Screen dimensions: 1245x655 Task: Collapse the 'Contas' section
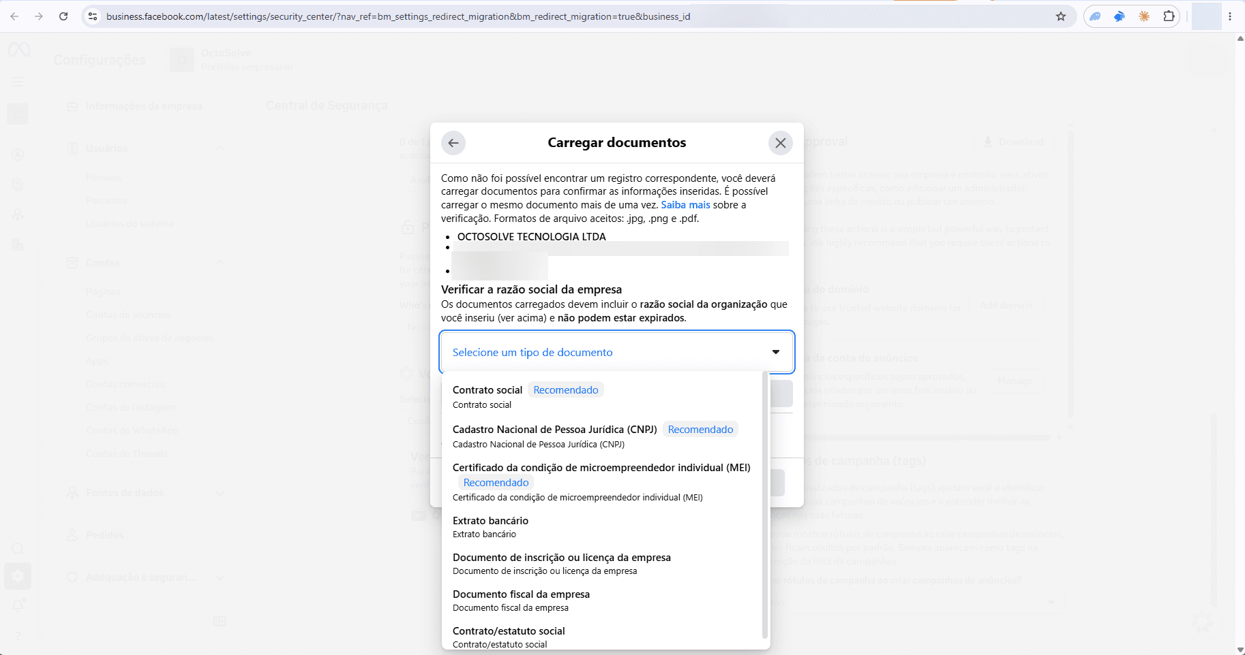tap(220, 263)
